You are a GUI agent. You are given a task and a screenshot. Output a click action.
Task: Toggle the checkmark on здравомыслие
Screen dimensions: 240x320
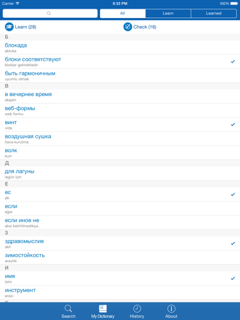233,243
